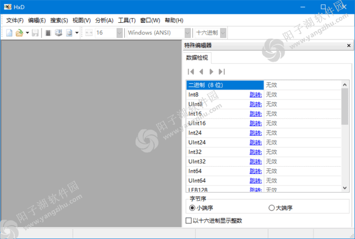Click the Open RAM chip icon
Viewport: 355px width, 239px height.
click(48, 33)
